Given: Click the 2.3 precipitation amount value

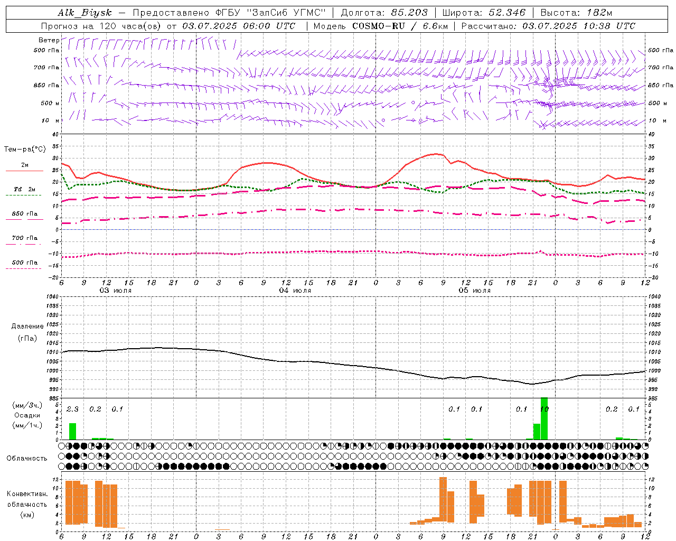Looking at the screenshot, I should (x=72, y=409).
